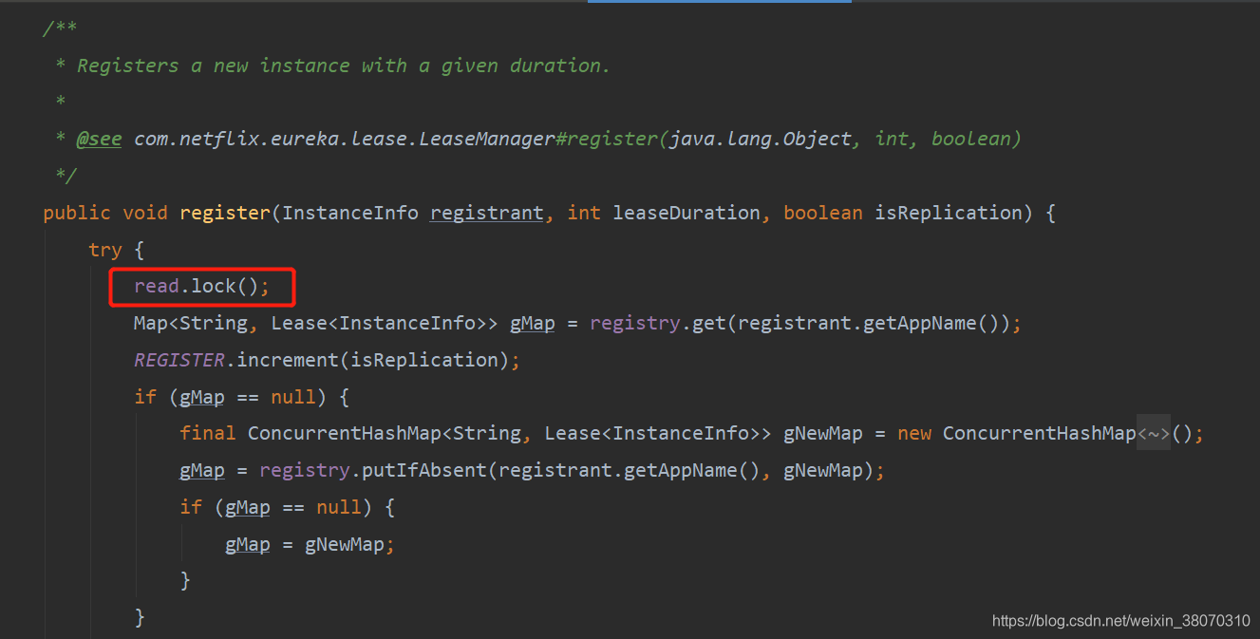1260x639 pixels.
Task: Click the isReplication parameter in the method signature
Action: [x=947, y=213]
